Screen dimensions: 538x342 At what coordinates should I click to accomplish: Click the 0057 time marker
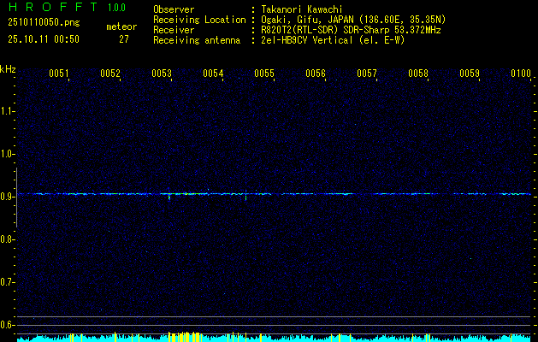[x=367, y=74]
